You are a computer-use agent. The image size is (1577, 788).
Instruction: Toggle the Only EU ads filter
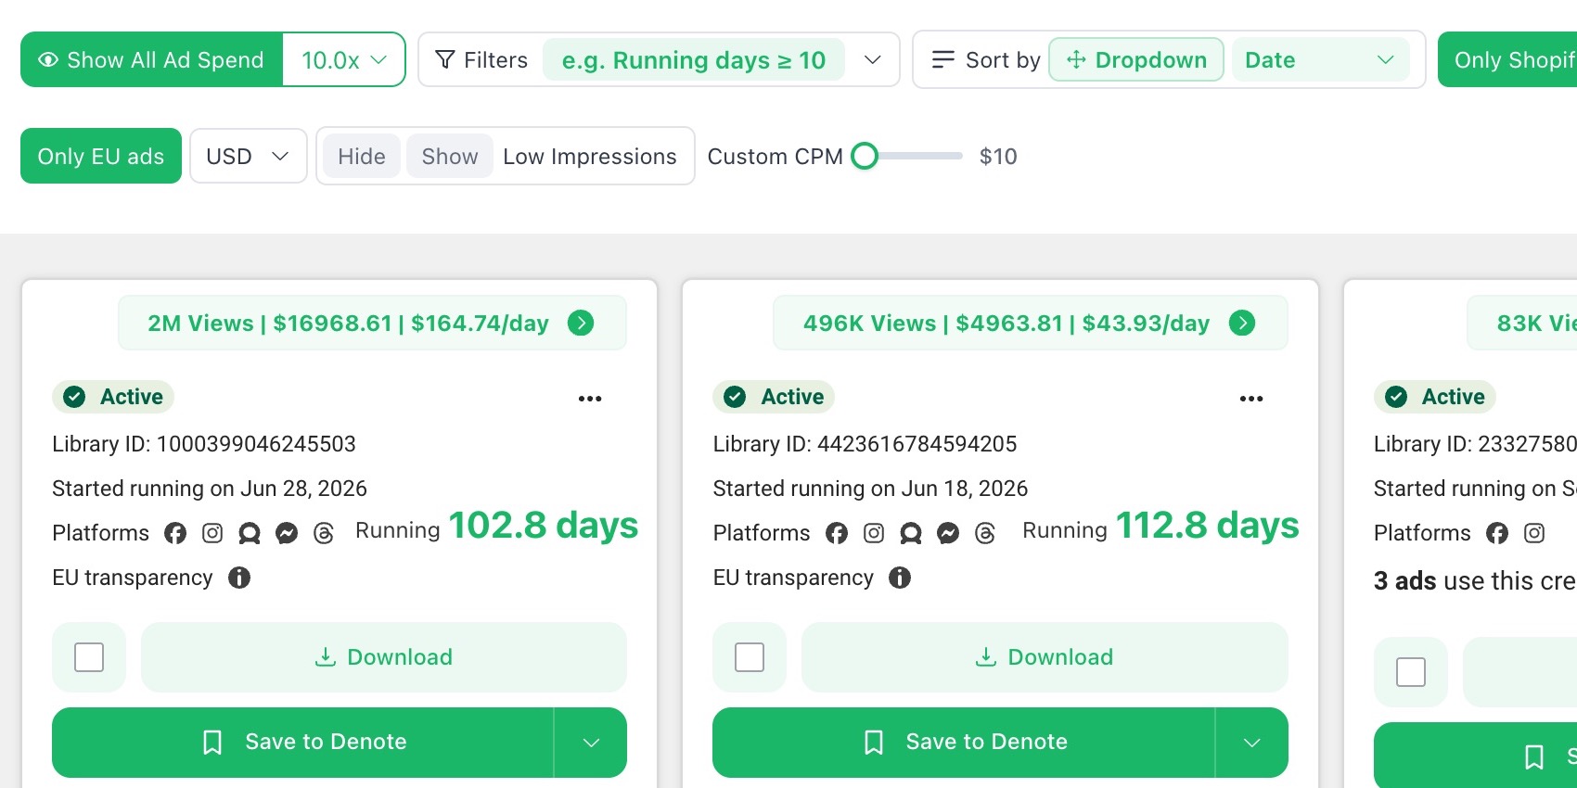[101, 157]
